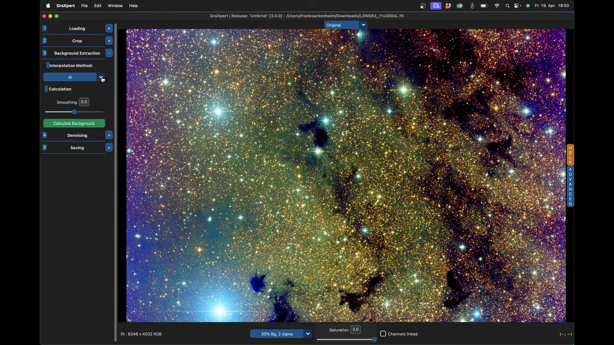Click the Siri icon in the menu bar
The image size is (614, 345).
click(x=527, y=5)
